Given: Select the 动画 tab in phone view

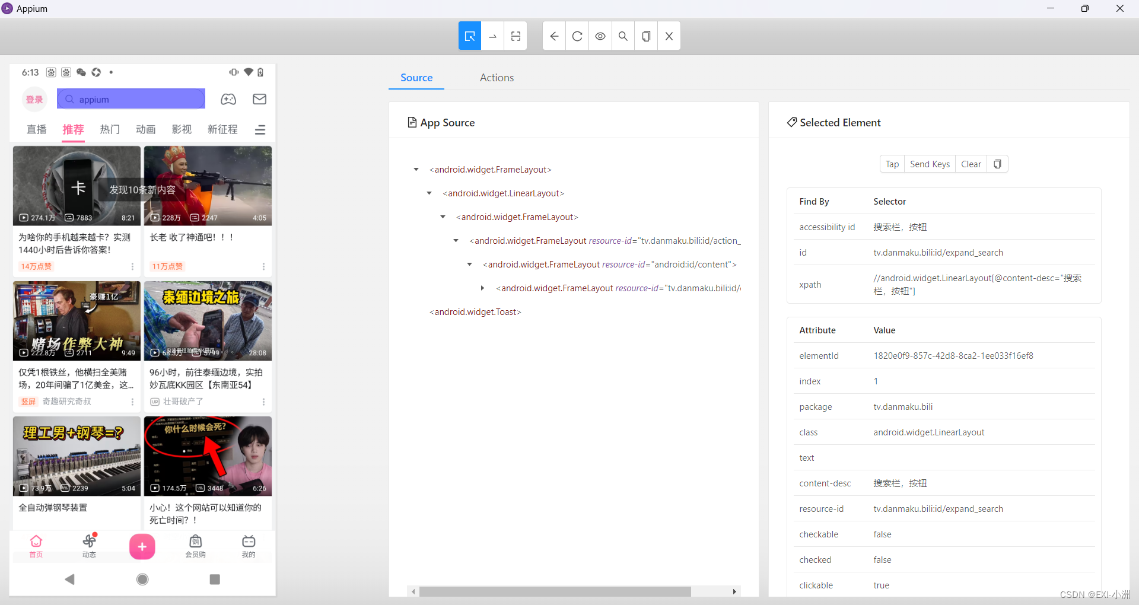Looking at the screenshot, I should pyautogui.click(x=146, y=129).
